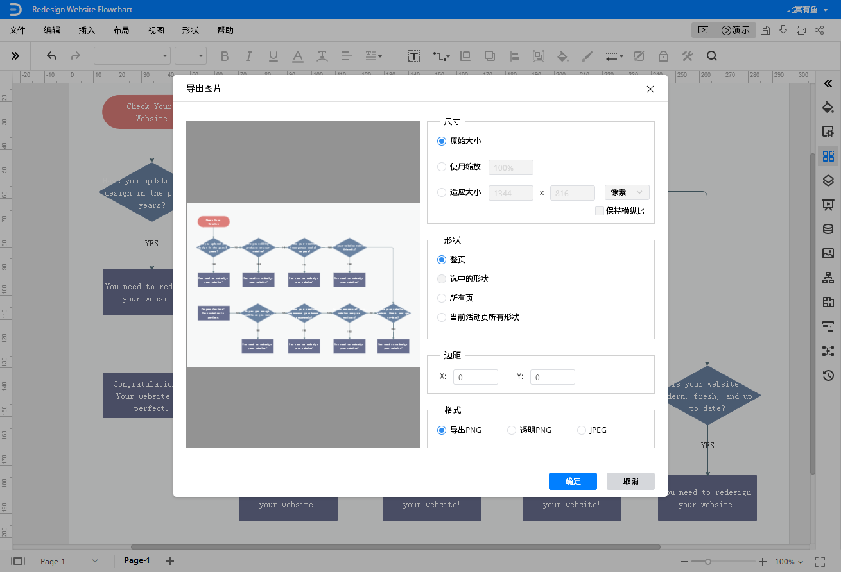Click the undo arrow icon
Viewport: 841px width, 572px height.
click(x=51, y=56)
